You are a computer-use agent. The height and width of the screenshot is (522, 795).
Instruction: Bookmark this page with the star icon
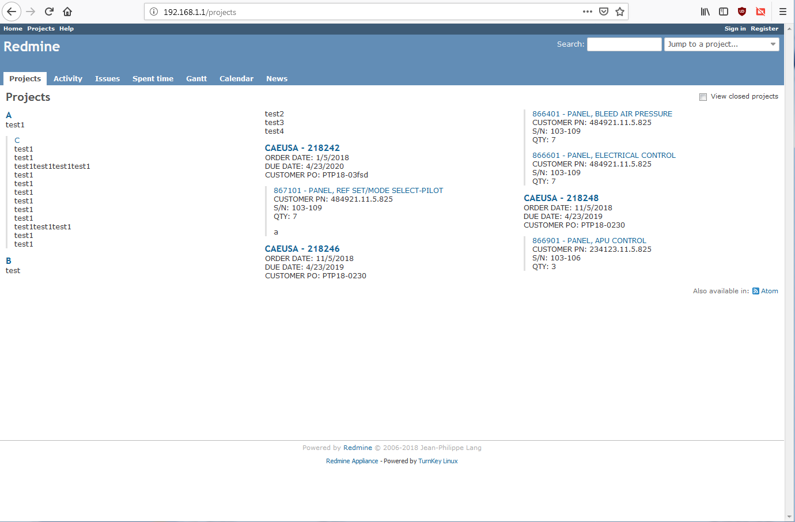click(x=620, y=12)
